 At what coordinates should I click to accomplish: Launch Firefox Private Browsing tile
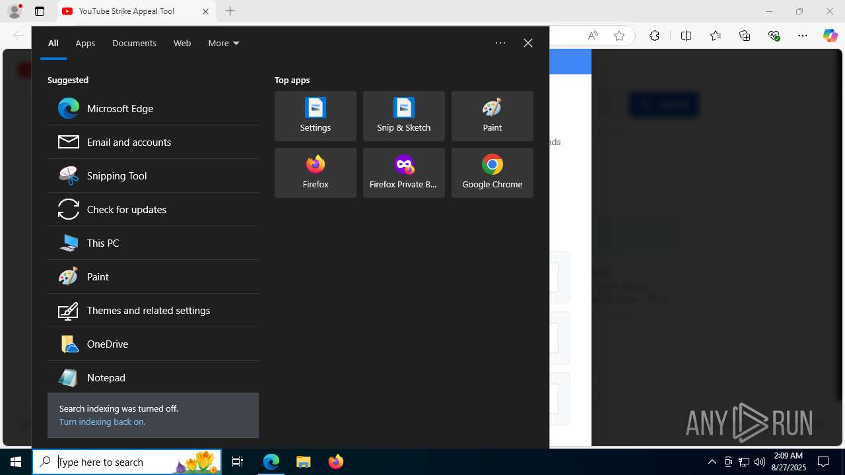pyautogui.click(x=404, y=173)
